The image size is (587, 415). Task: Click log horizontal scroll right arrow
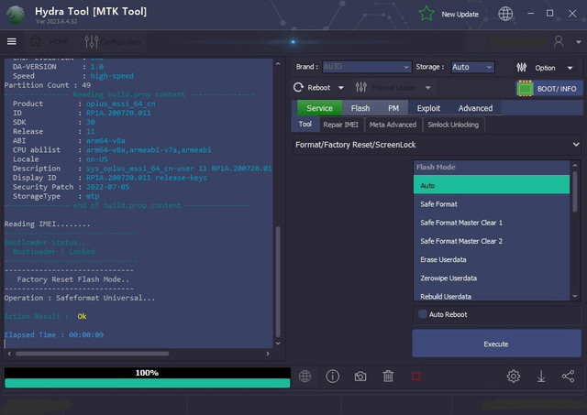(268, 354)
